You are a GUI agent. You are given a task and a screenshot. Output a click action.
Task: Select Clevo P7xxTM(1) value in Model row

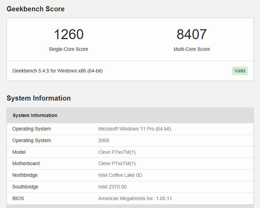point(117,152)
